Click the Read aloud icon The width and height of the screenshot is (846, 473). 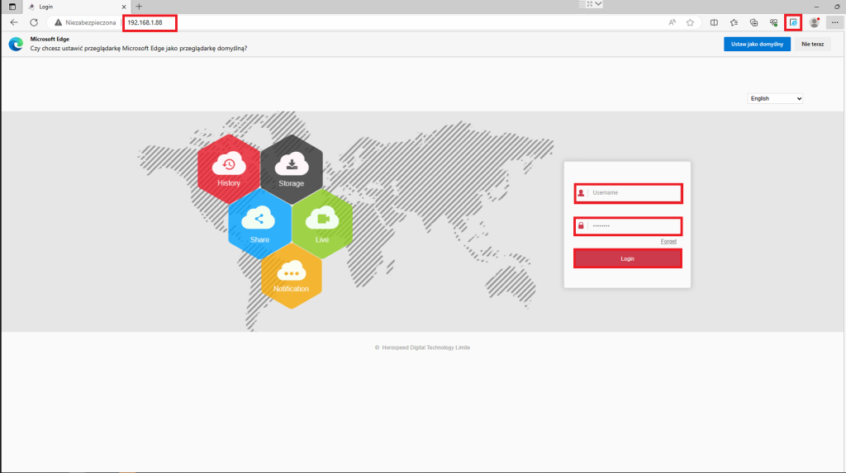point(673,22)
